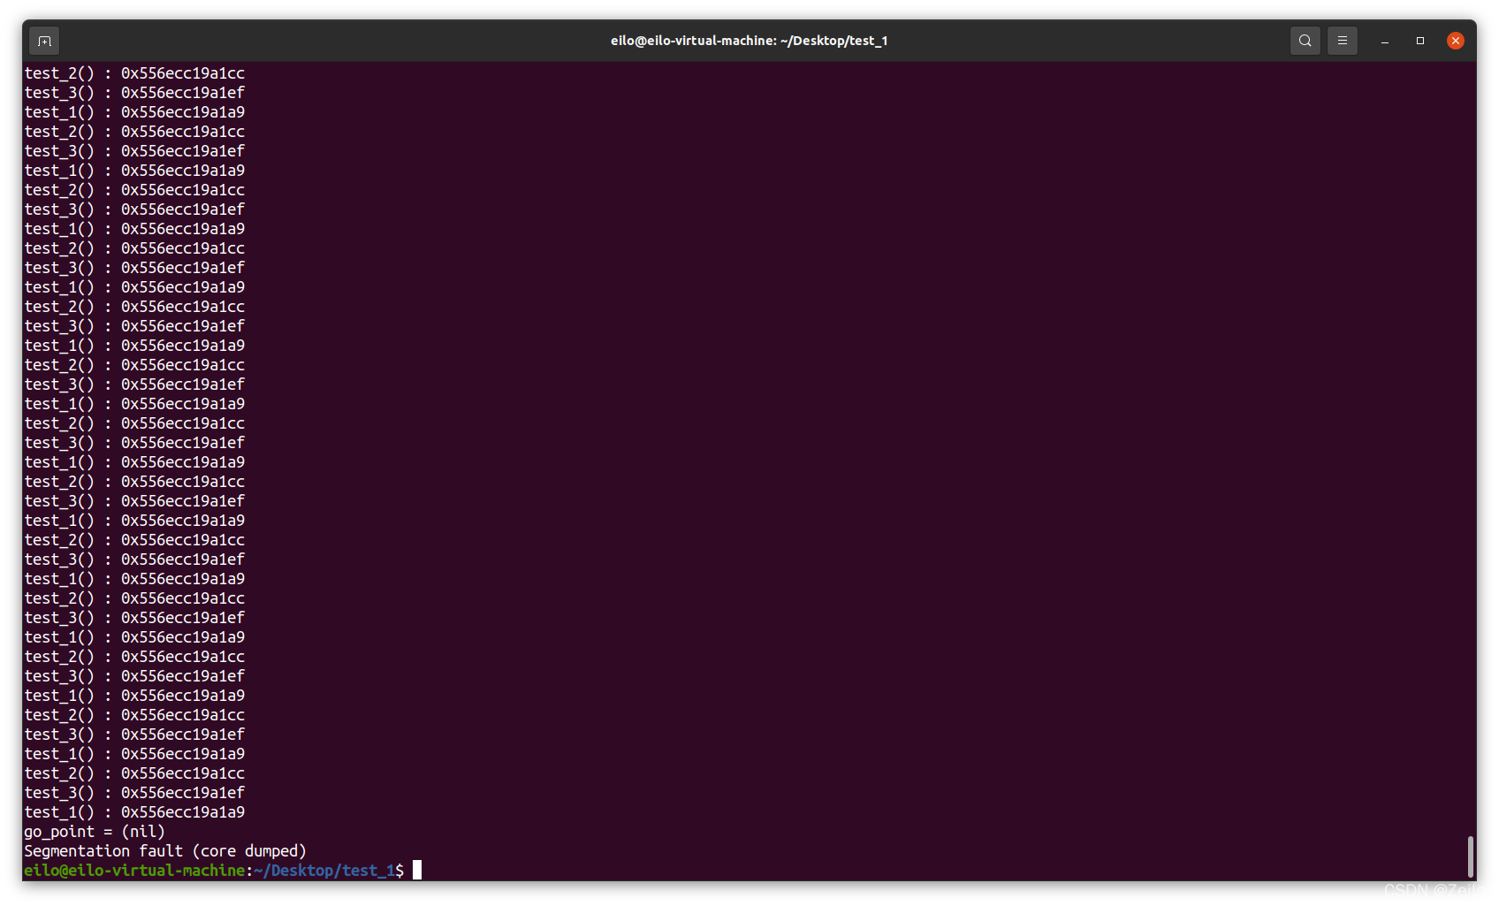Screen dimensions: 1499x906
Task: Click the terminal scrollbar thumb
Action: point(1471,856)
